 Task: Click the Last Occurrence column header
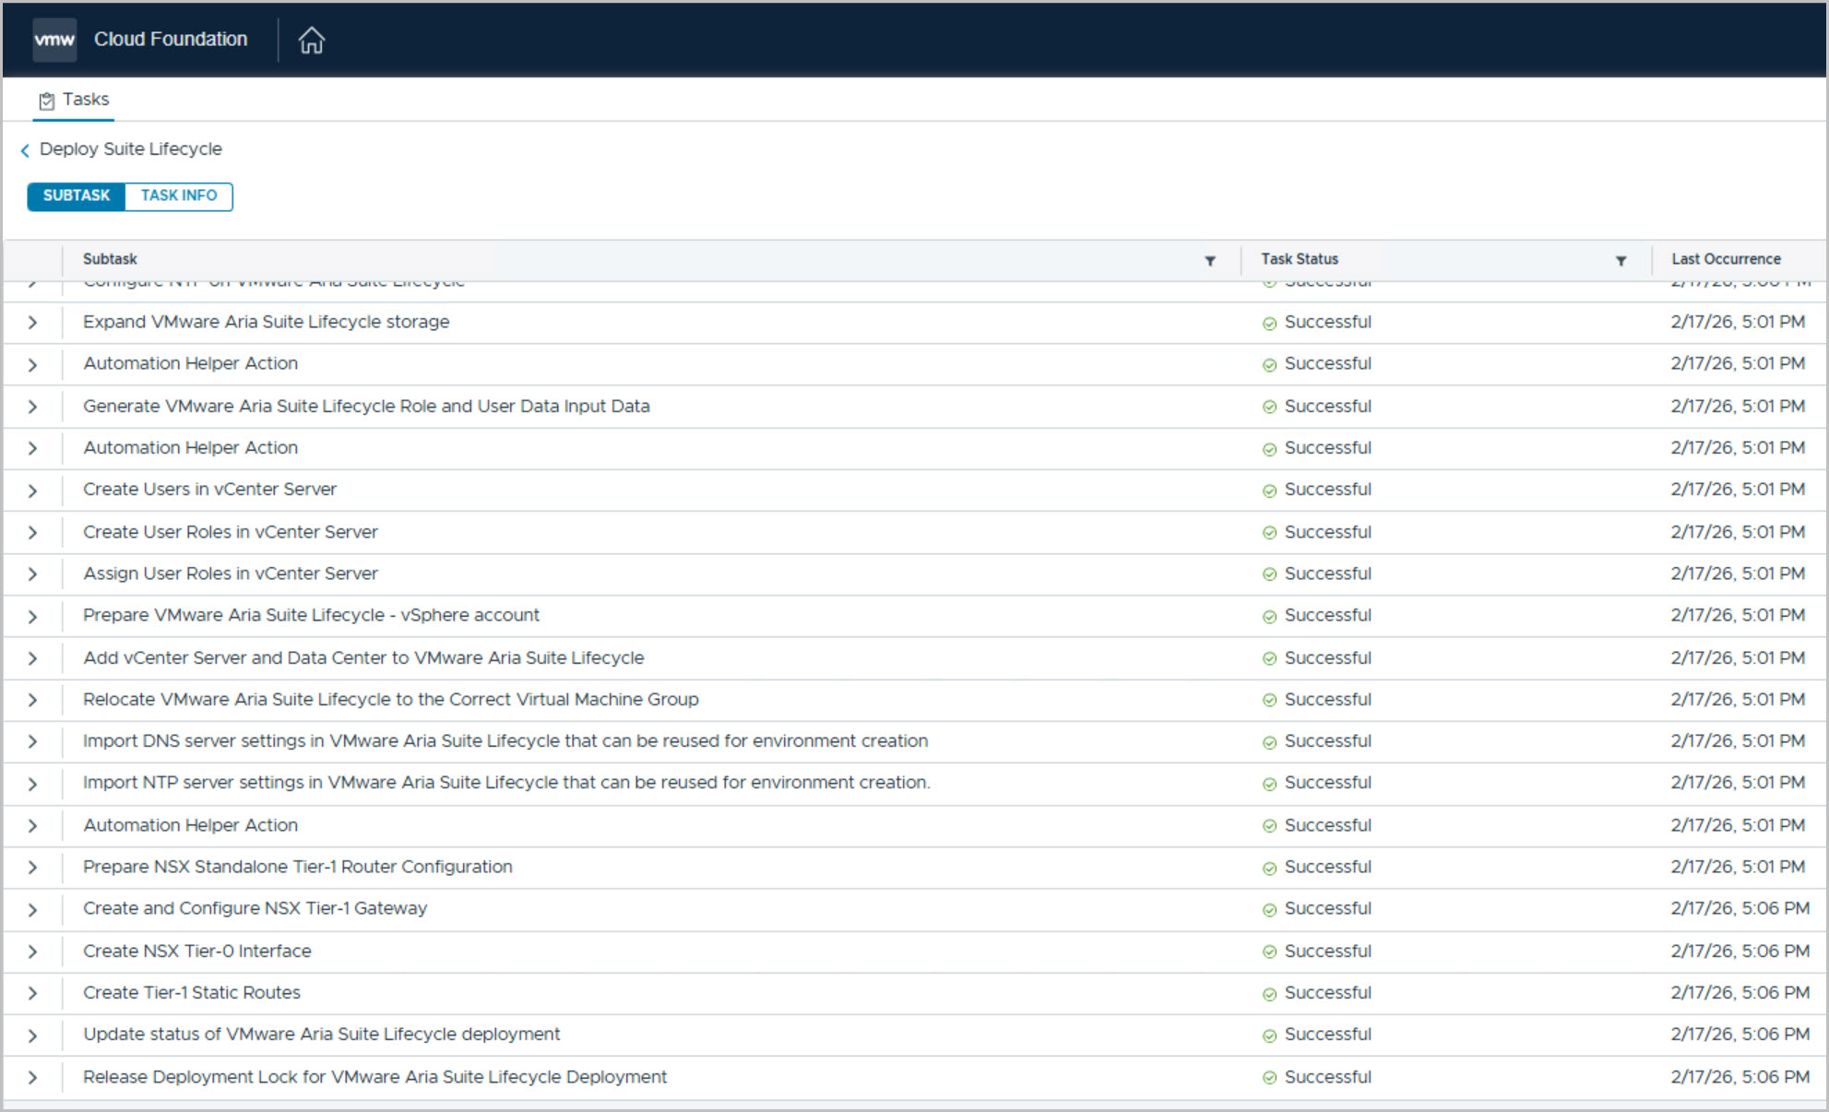pyautogui.click(x=1725, y=259)
